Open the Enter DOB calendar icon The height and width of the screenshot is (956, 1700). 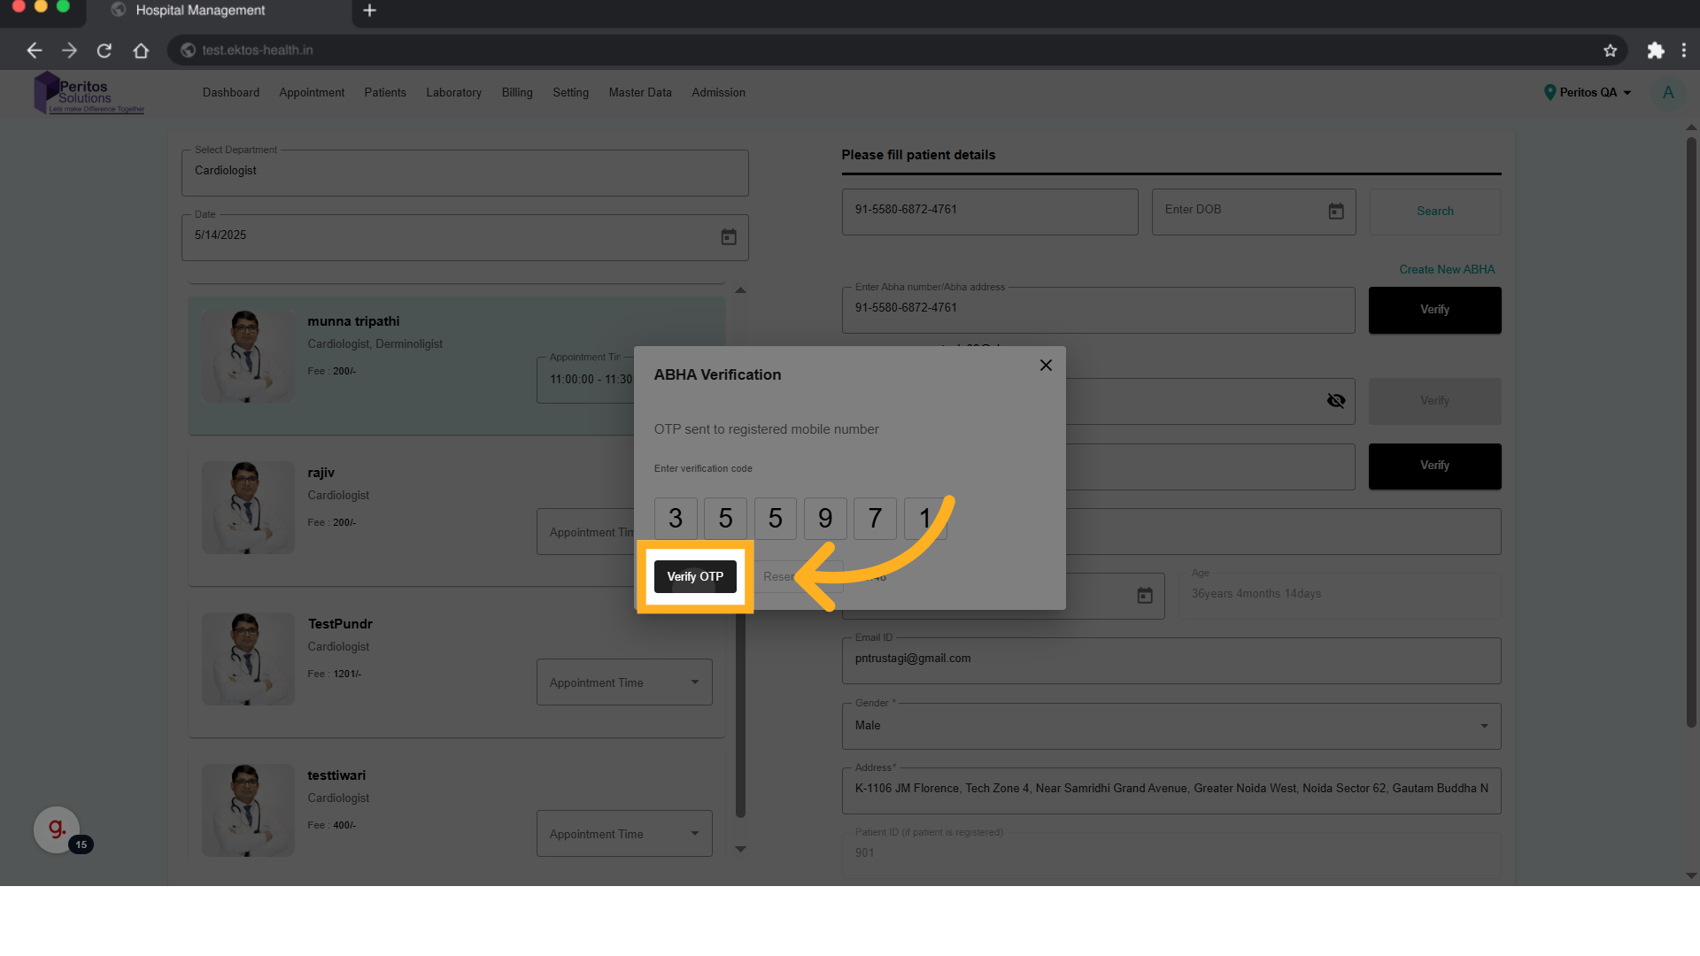click(1336, 212)
